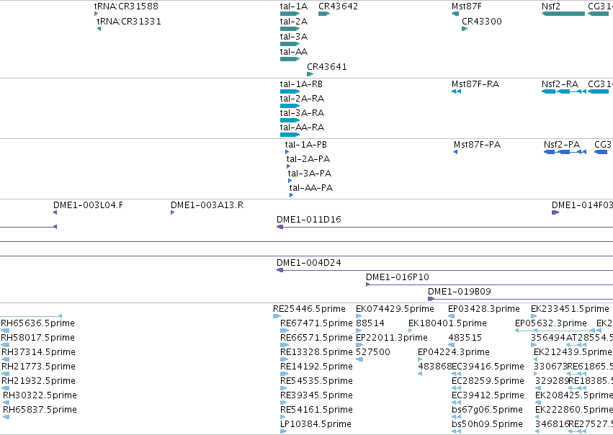Click the RE13328.5prime EST
Image resolution: width=613 pixels, height=435 pixels.
click(285, 360)
